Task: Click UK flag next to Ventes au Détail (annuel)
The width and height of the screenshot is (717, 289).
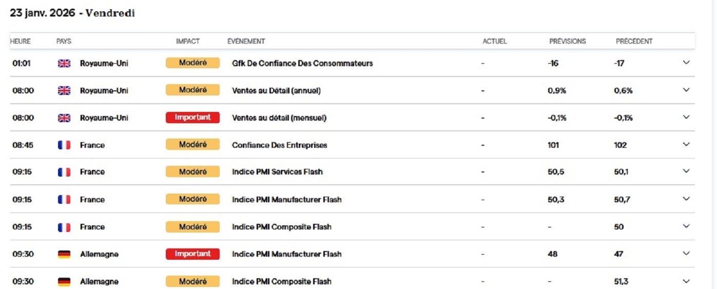Action: pos(64,90)
